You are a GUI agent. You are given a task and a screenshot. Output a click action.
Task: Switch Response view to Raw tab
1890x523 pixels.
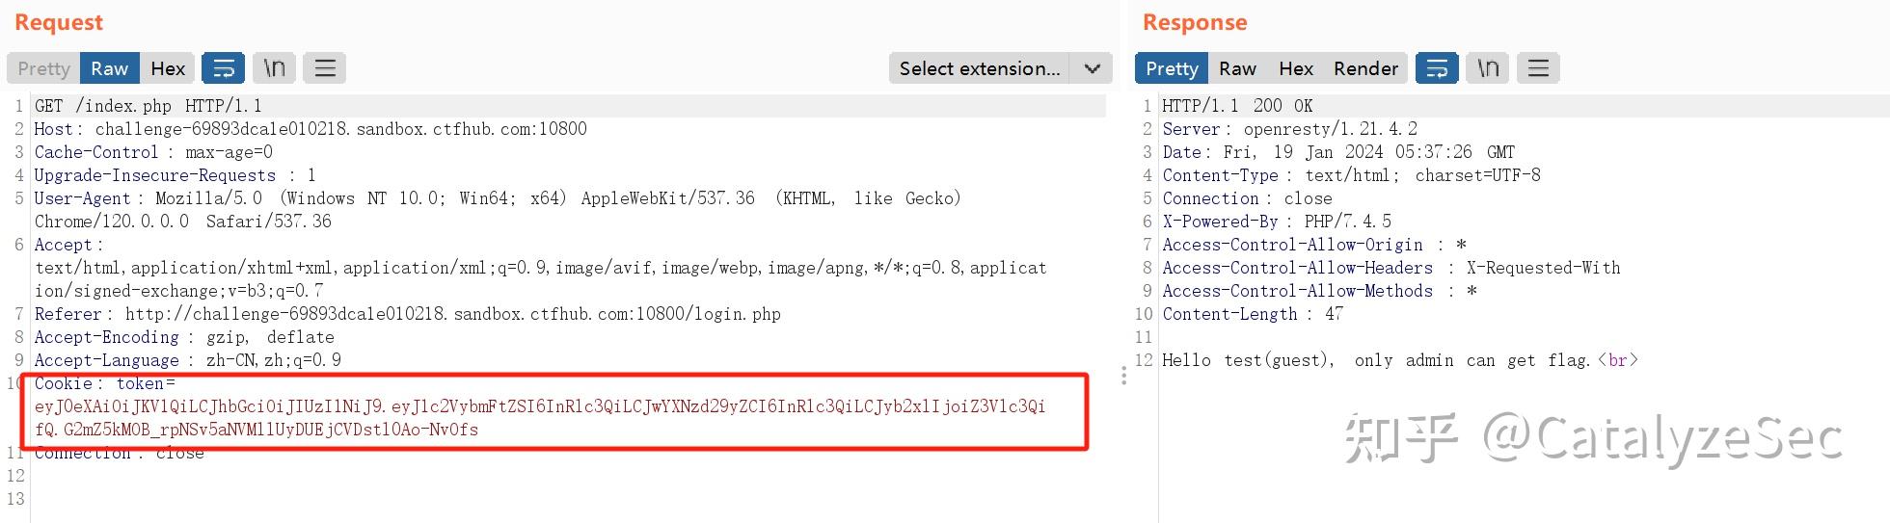1237,68
